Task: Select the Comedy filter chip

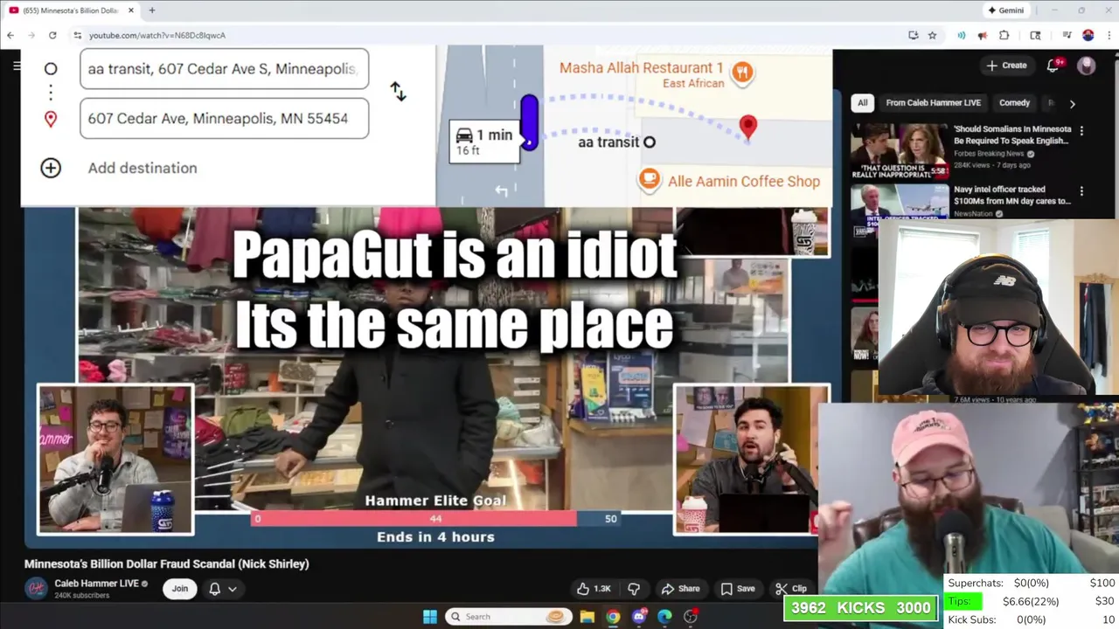Action: 1014,102
